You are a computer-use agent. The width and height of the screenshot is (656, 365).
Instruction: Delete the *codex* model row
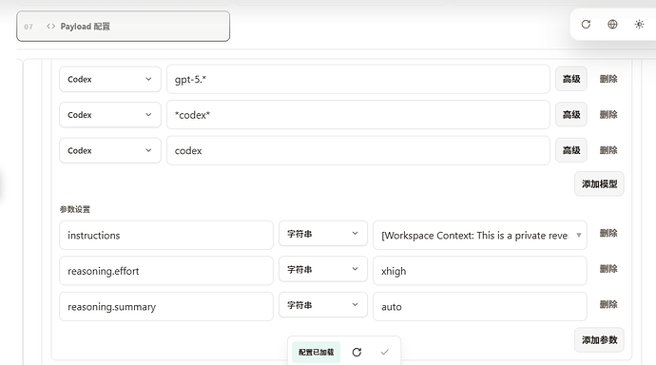[x=608, y=115]
